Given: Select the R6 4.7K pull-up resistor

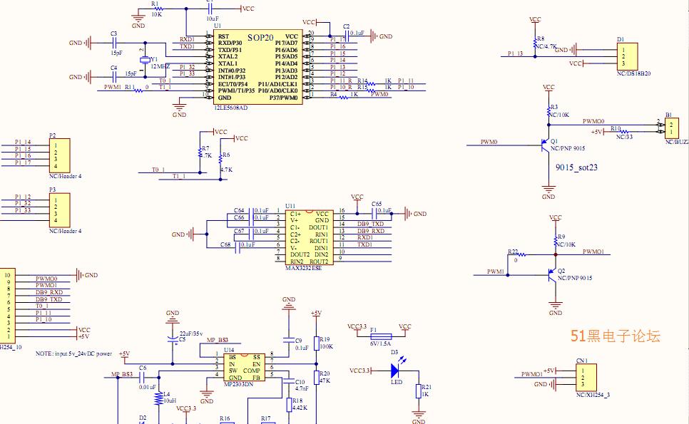Looking at the screenshot, I should point(220,160).
